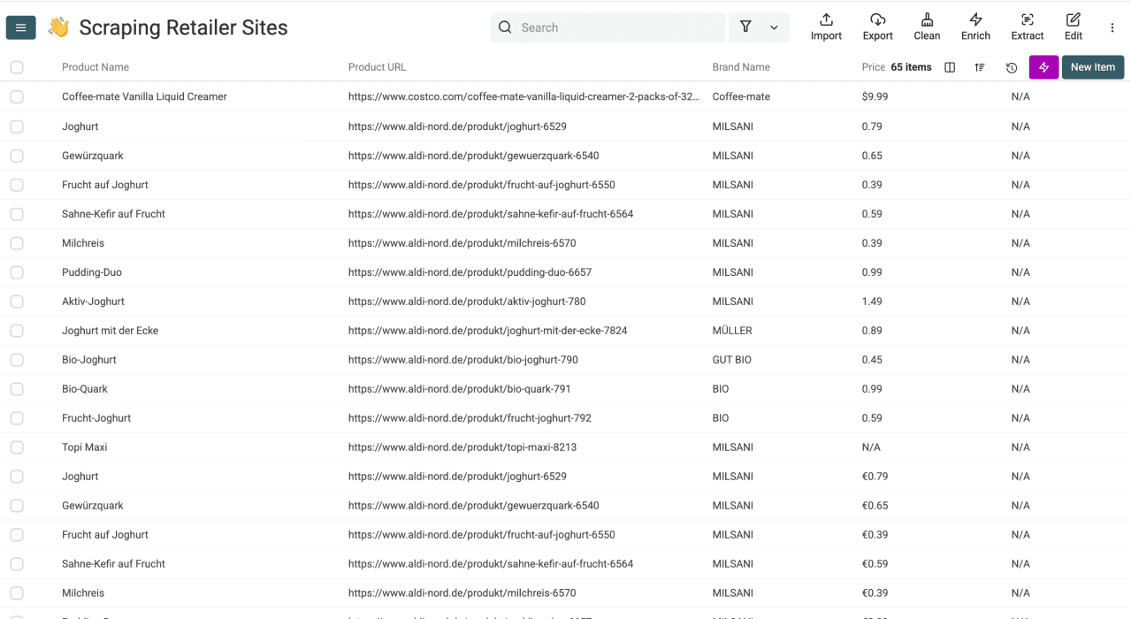The height and width of the screenshot is (619, 1131).
Task: Click the Export icon in the toolbar
Action: coord(877,27)
